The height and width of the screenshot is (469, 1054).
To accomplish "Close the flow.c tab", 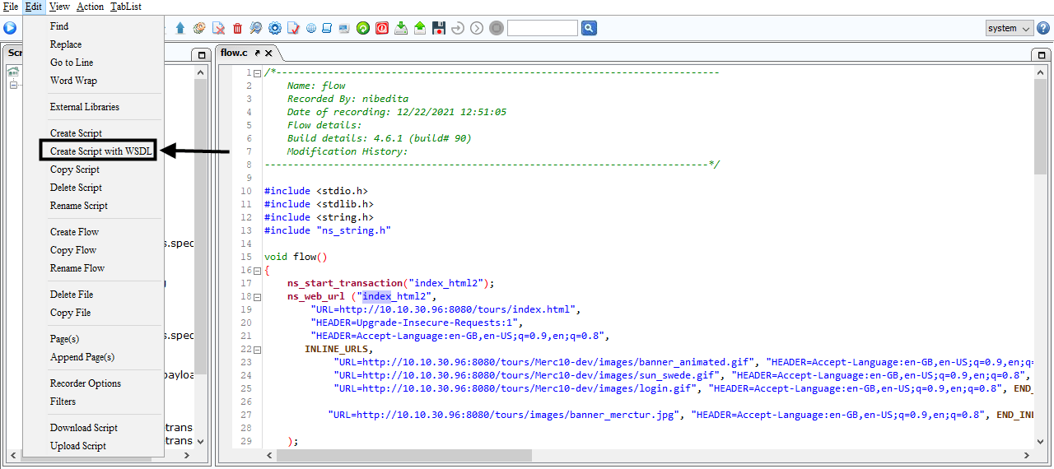I will [269, 53].
